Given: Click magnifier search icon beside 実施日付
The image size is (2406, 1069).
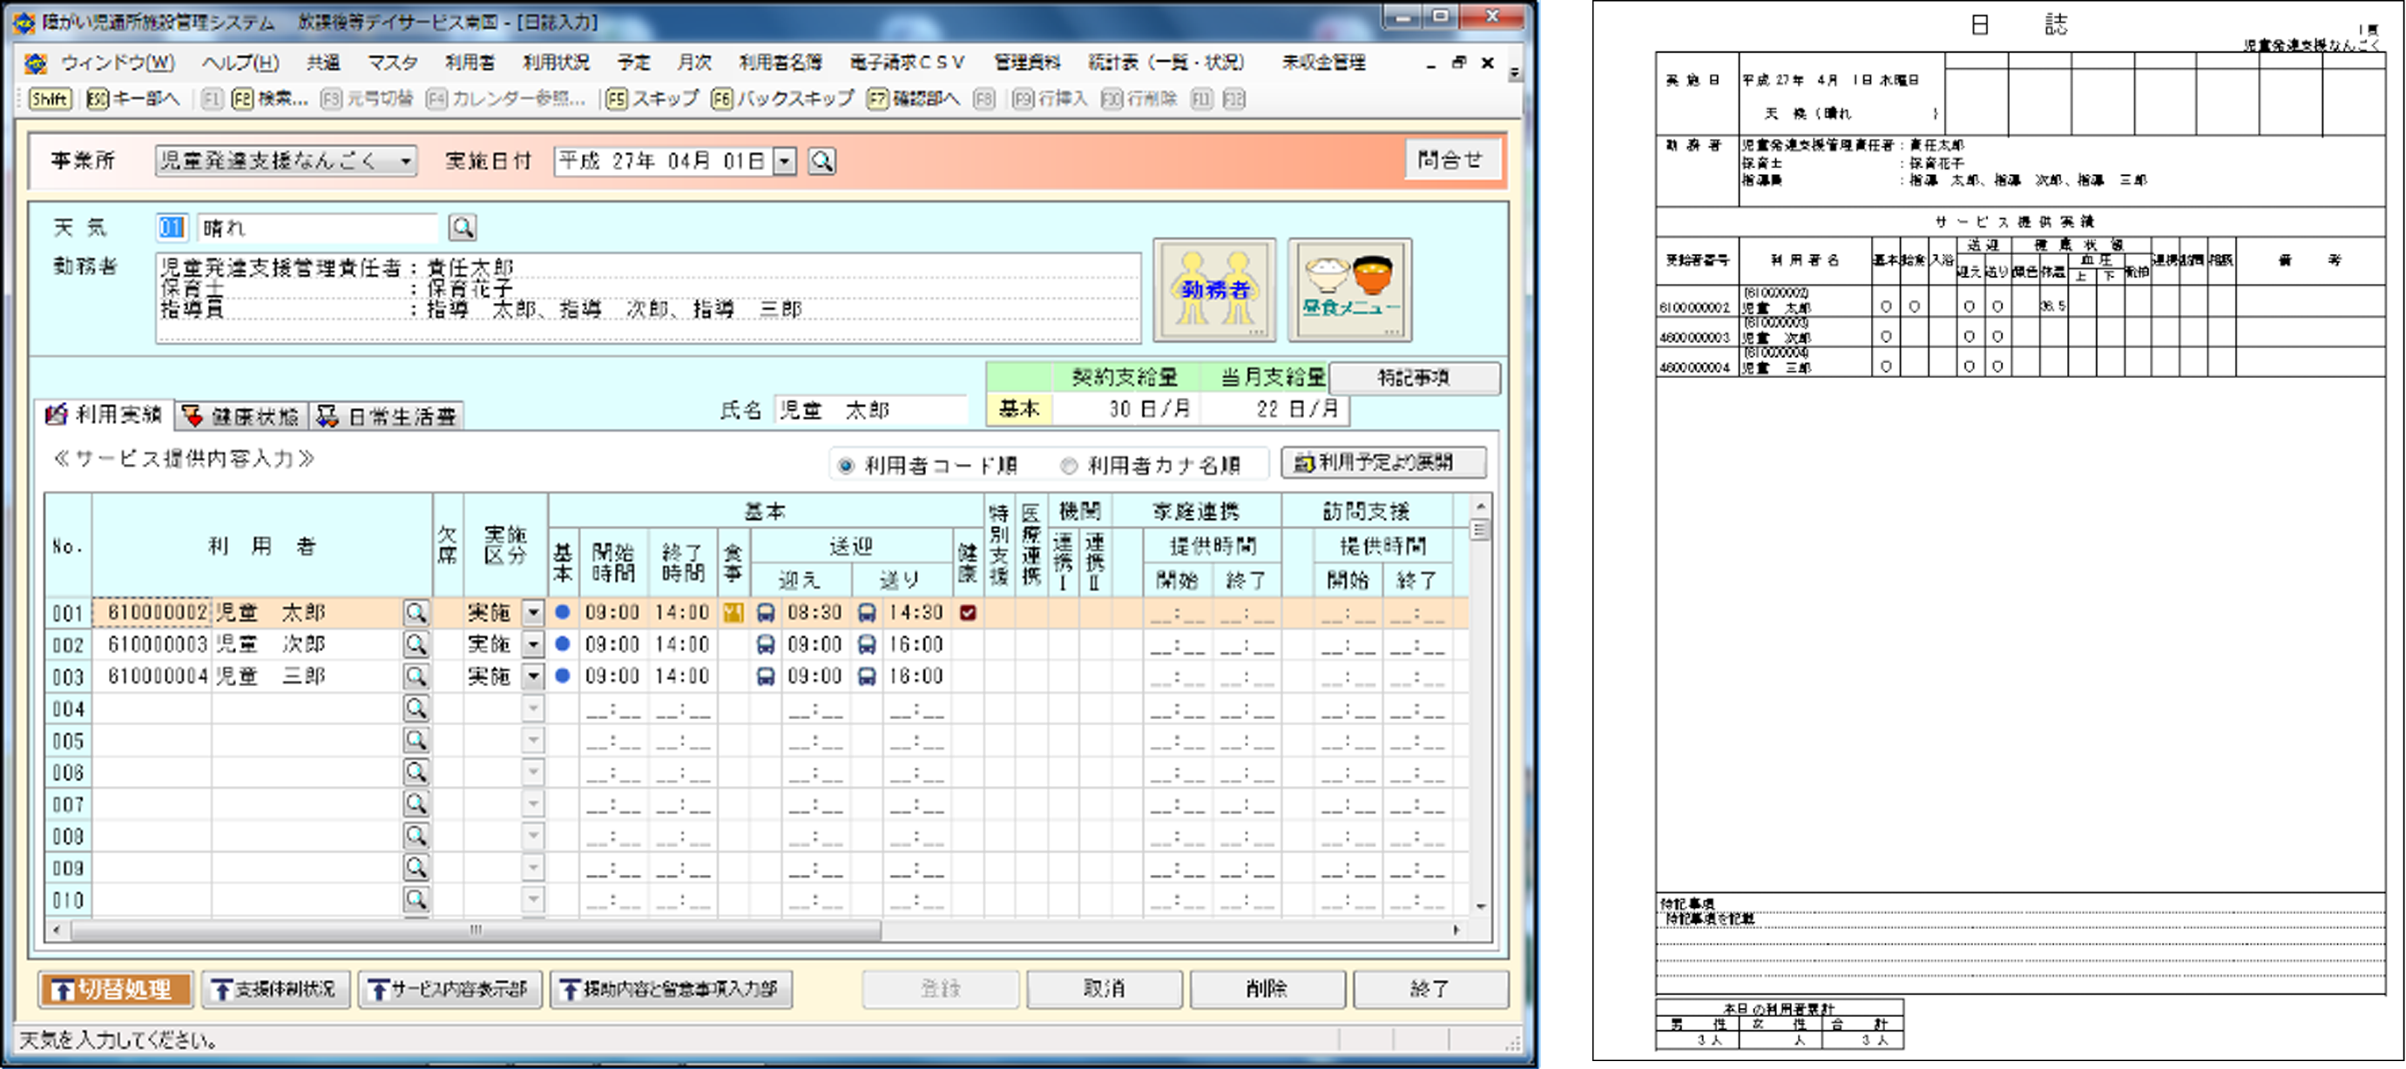Looking at the screenshot, I should coord(822,162).
